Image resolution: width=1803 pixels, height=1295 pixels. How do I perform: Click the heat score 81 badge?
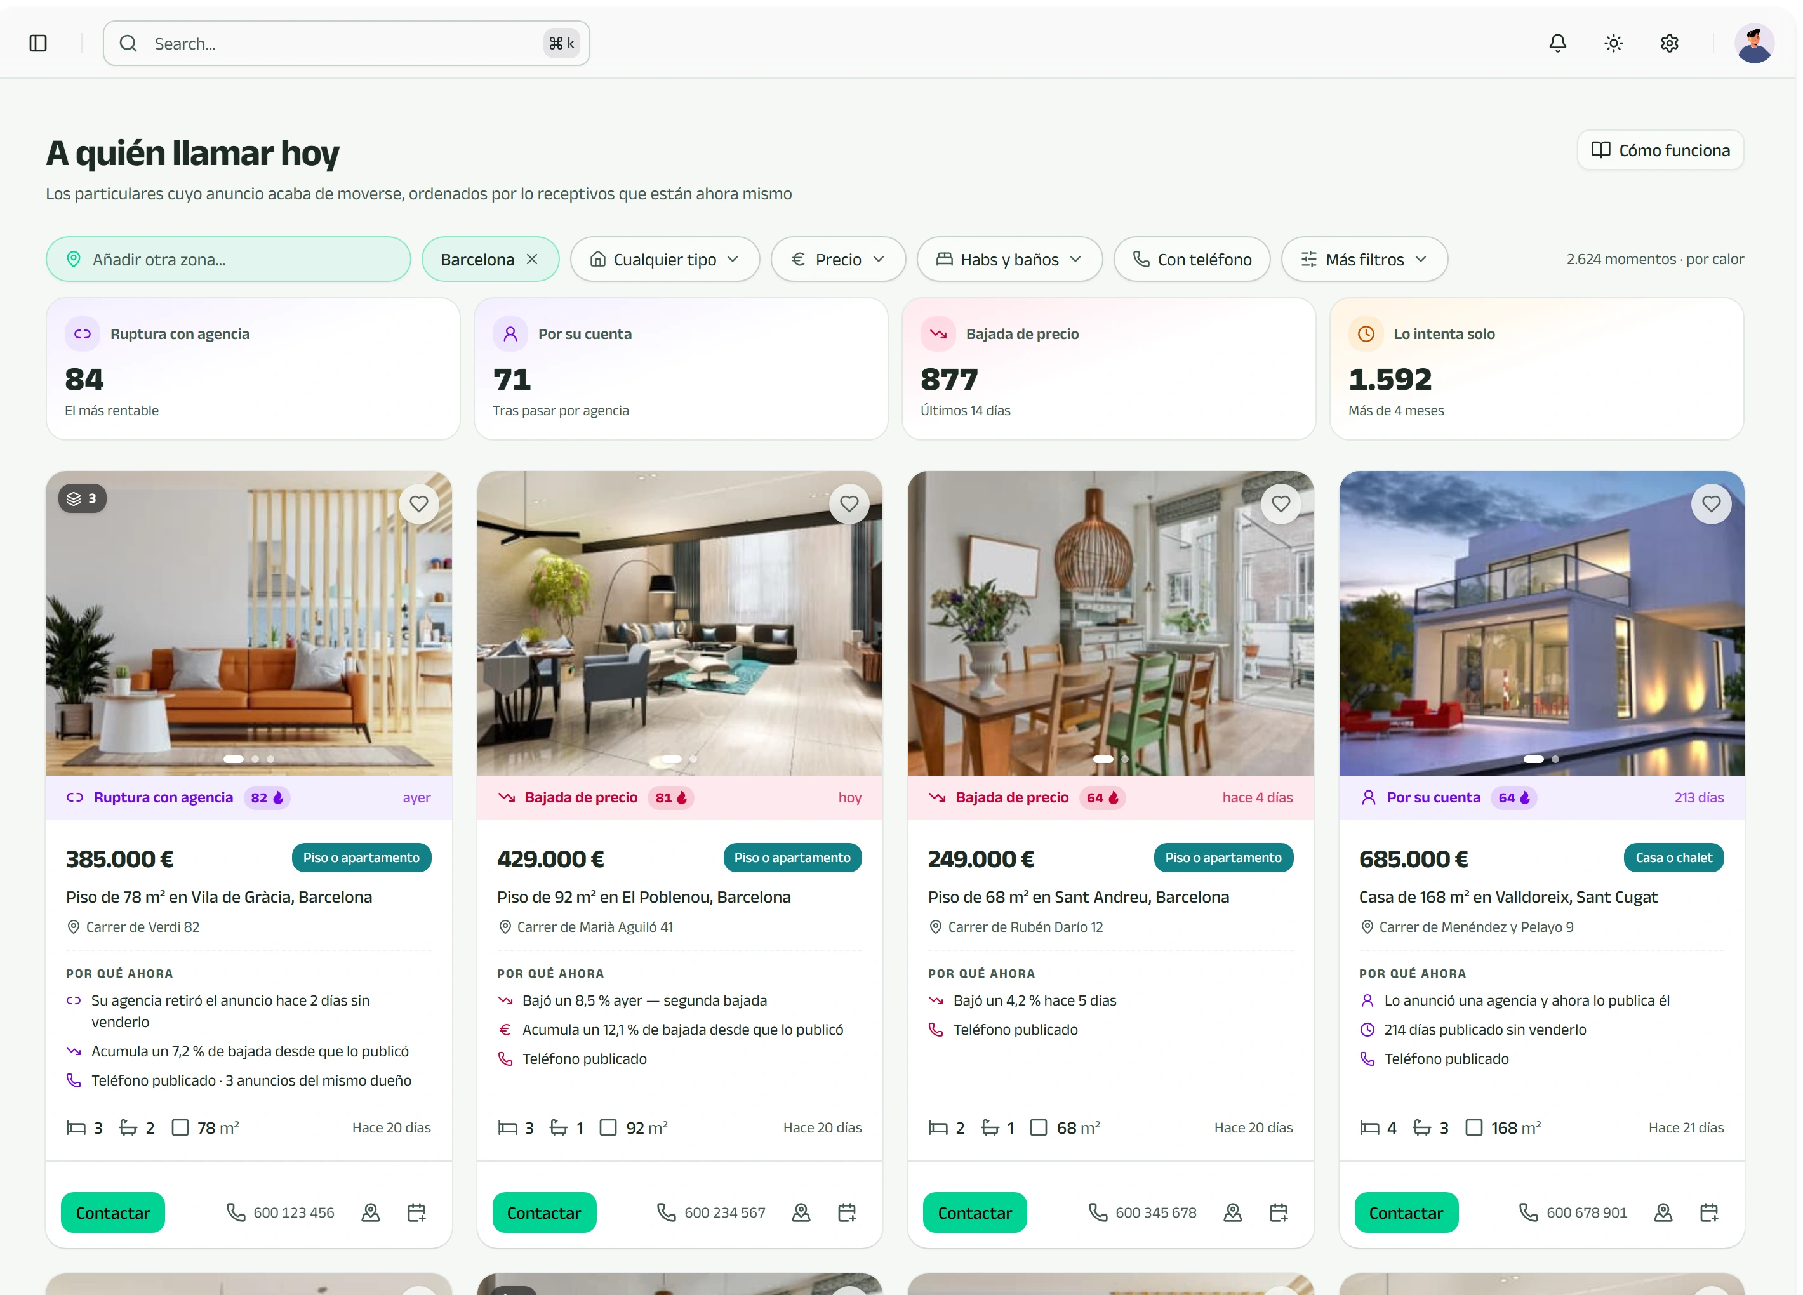pos(671,797)
